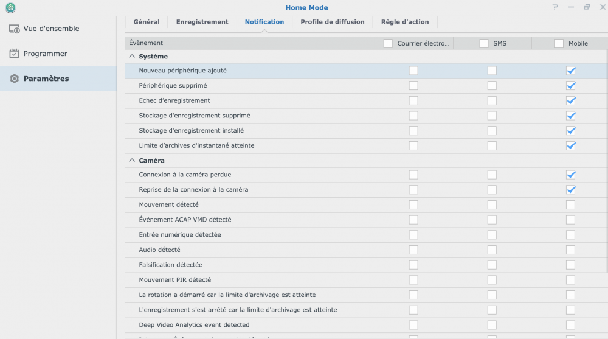Switch to the Enregistrement tab
Viewport: 608px width, 339px height.
[x=202, y=22]
